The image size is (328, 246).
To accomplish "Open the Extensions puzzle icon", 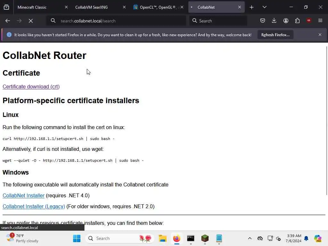I will click(297, 20).
